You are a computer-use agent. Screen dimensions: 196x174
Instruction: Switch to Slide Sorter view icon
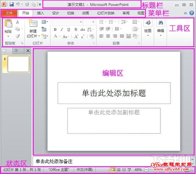119,169
